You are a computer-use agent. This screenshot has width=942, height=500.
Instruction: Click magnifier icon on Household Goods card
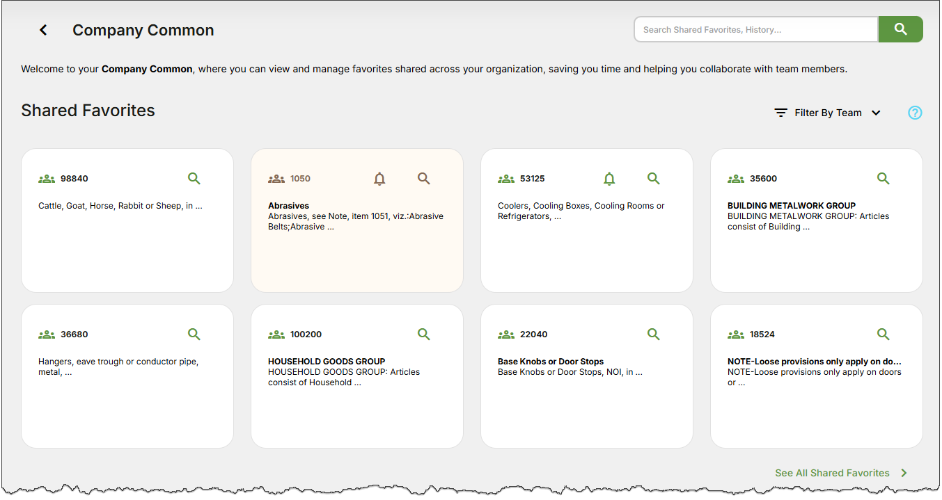[x=424, y=334]
